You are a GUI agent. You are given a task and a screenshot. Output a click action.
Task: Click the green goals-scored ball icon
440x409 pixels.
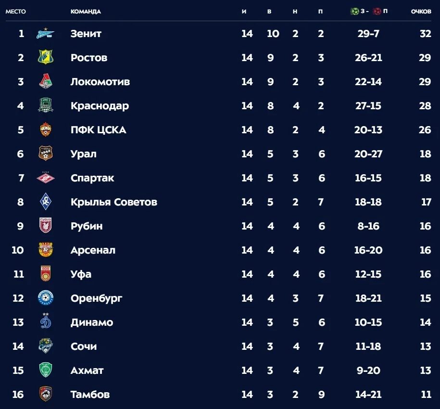[355, 11]
